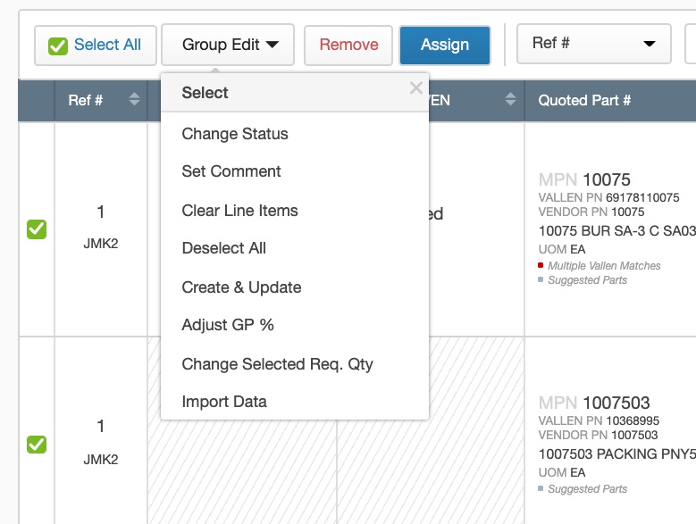Image resolution: width=696 pixels, height=524 pixels.
Task: Collapse the Group Edit dropdown
Action: (x=228, y=45)
